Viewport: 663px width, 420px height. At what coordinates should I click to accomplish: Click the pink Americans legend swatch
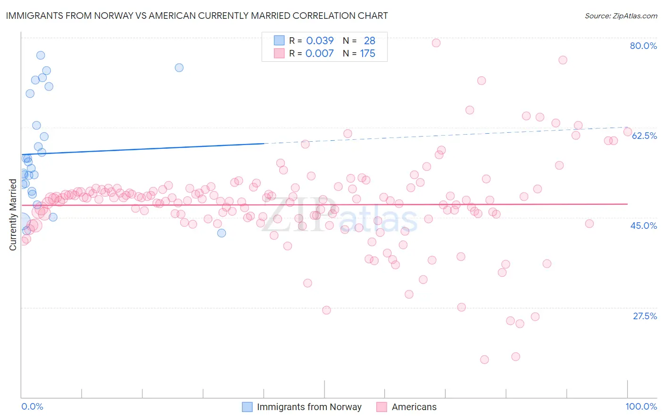[x=382, y=407]
